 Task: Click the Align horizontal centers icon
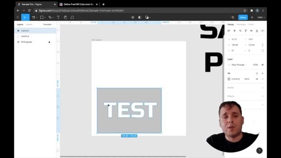(234, 31)
